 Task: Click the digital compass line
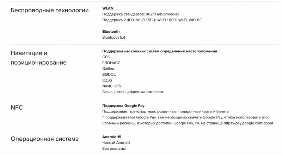(x=133, y=92)
